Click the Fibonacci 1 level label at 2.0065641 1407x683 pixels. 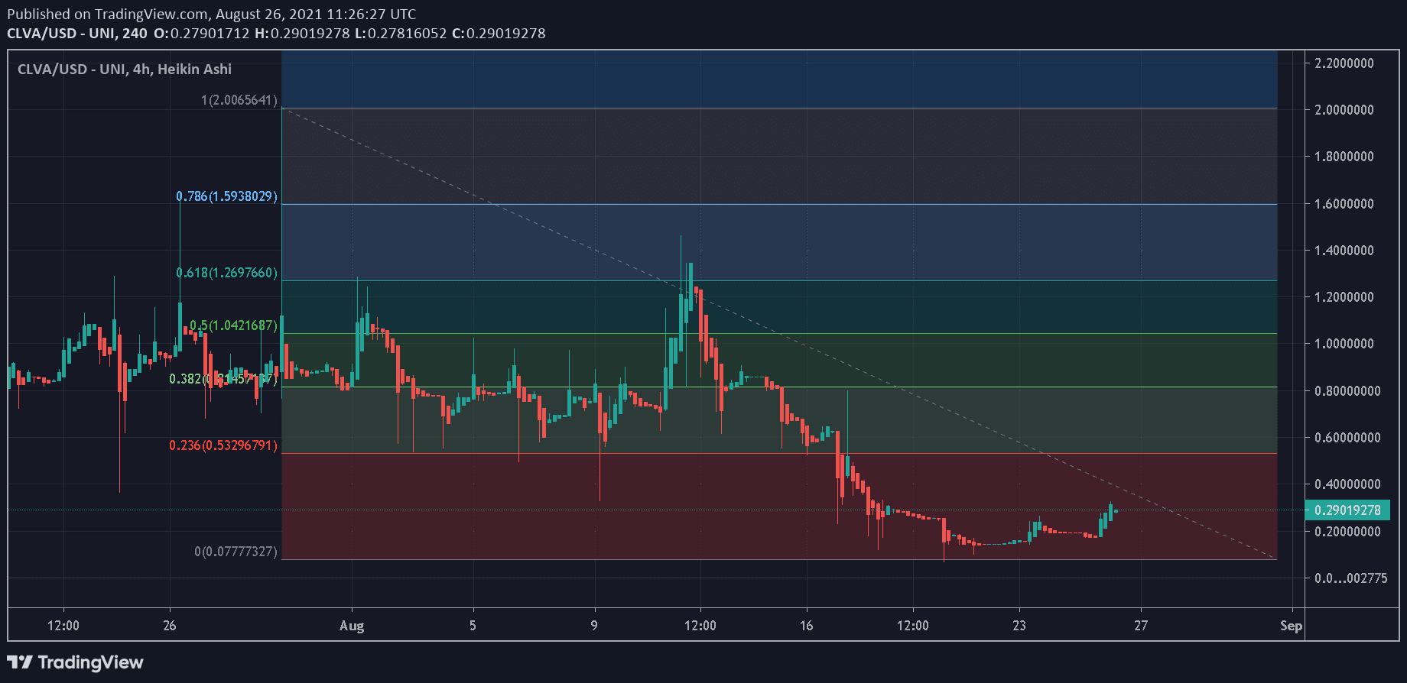coord(239,100)
